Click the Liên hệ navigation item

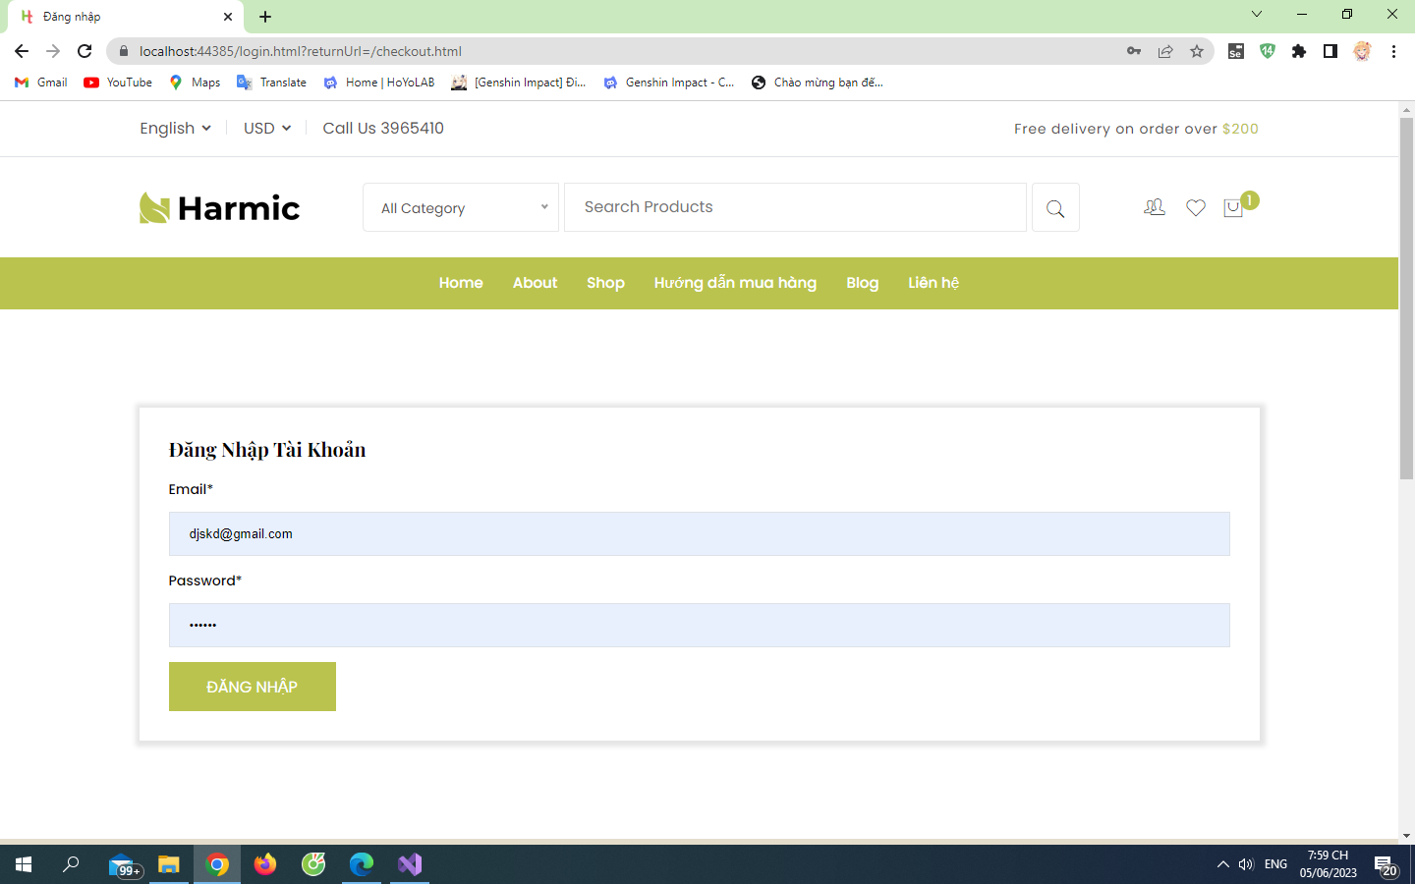pos(933,283)
